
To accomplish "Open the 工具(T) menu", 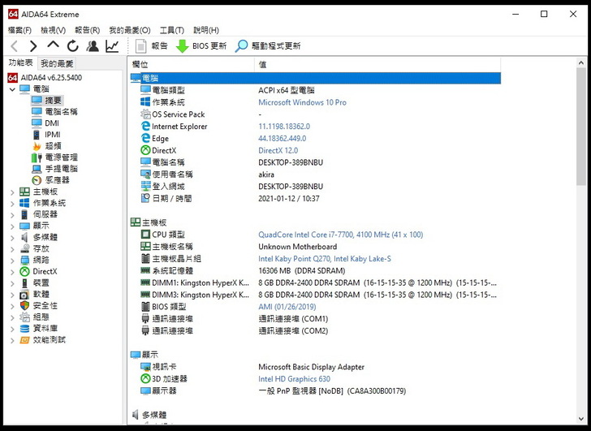I will (172, 30).
